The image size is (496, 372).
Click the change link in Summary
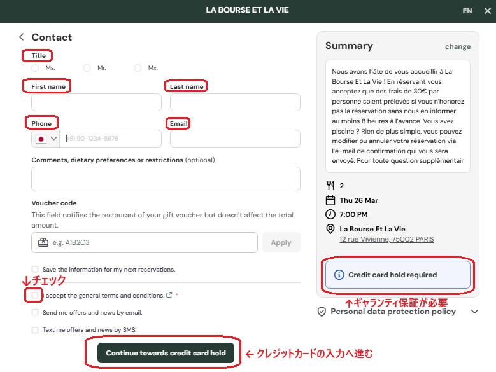[457, 46]
